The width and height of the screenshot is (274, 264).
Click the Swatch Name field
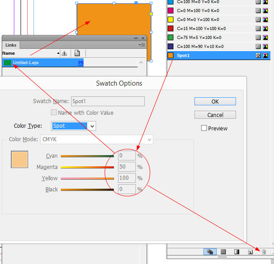[x=108, y=101]
